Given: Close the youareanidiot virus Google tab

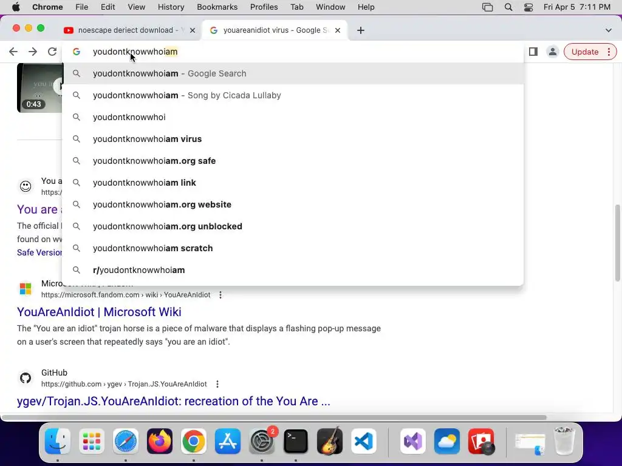Looking at the screenshot, I should [x=338, y=30].
